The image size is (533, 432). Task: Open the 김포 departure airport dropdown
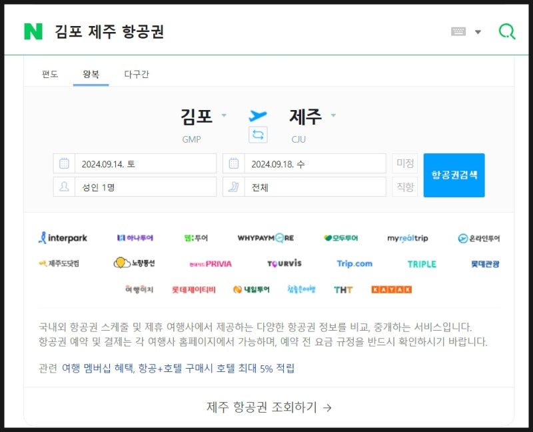pos(203,116)
